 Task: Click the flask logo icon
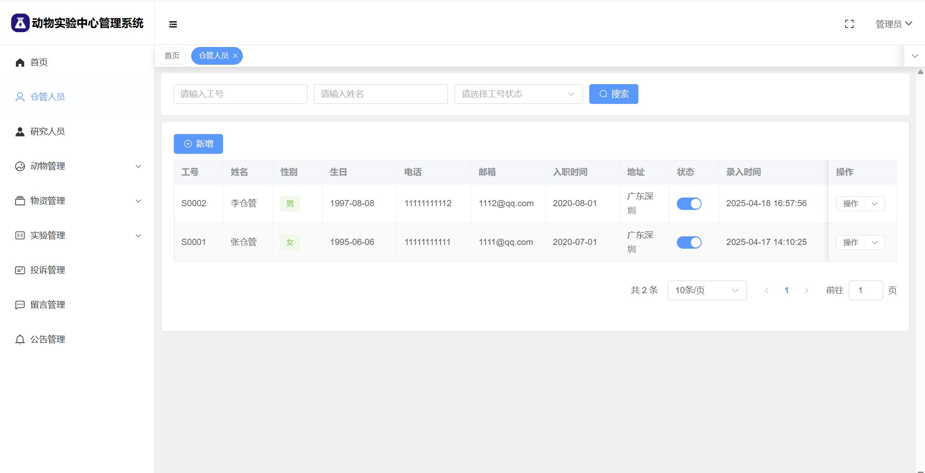[20, 23]
